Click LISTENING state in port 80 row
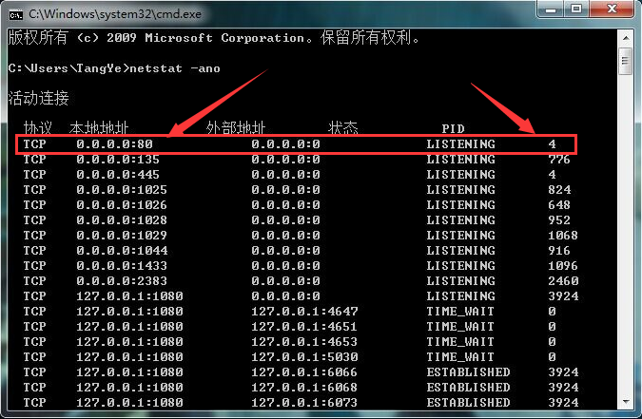This screenshot has height=419, width=642. (461, 144)
